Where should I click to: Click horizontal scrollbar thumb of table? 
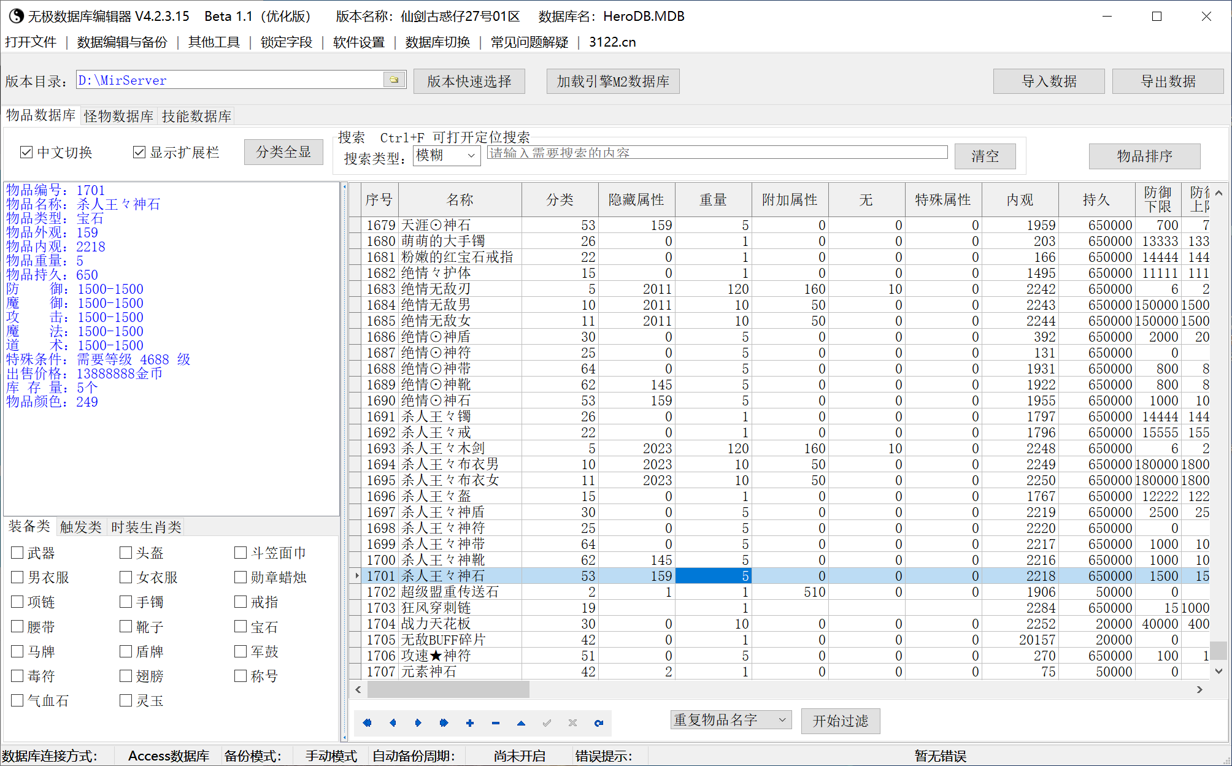449,689
